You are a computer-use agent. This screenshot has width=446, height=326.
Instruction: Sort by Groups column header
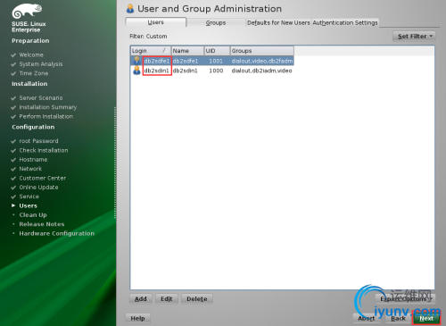point(262,51)
